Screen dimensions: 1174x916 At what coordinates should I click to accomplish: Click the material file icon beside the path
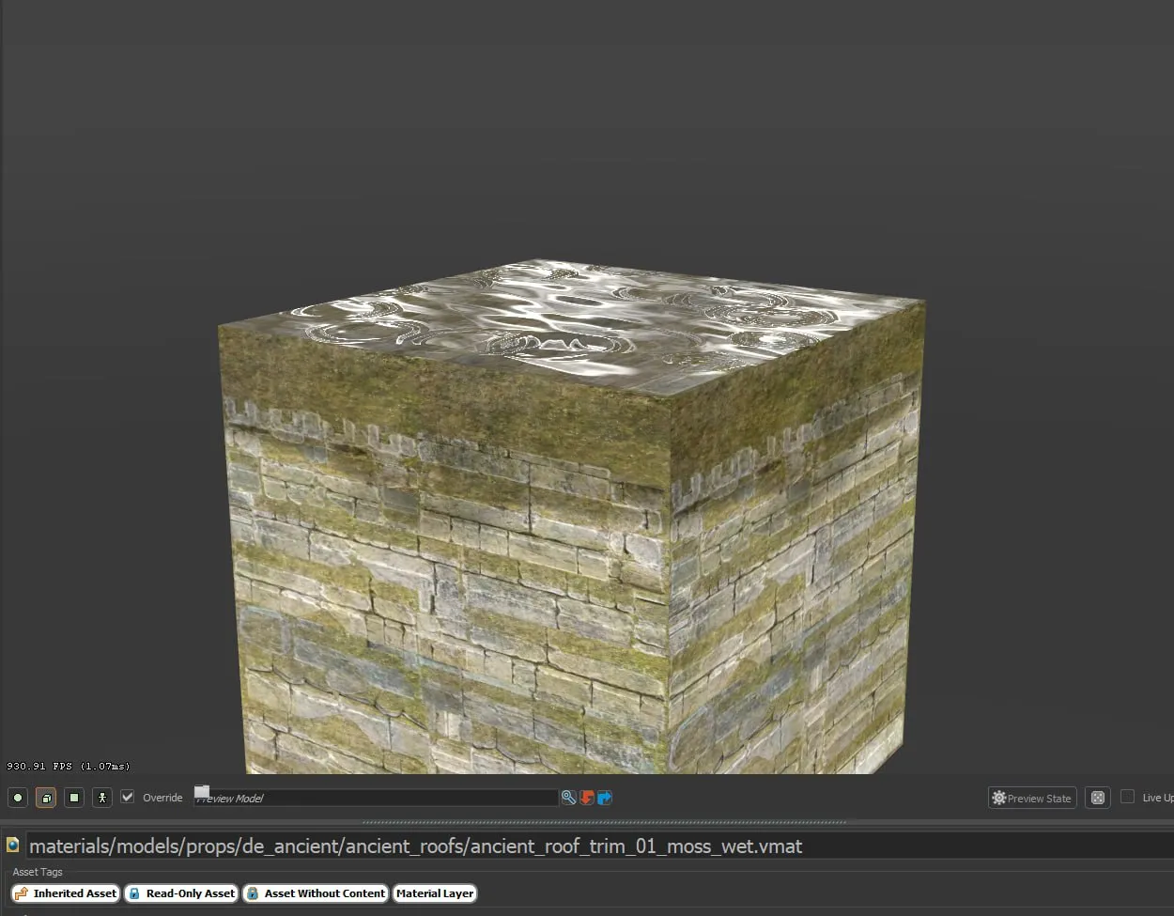12,845
